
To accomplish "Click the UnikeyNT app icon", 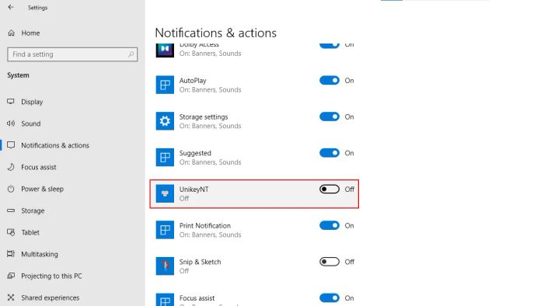I will pyautogui.click(x=165, y=193).
